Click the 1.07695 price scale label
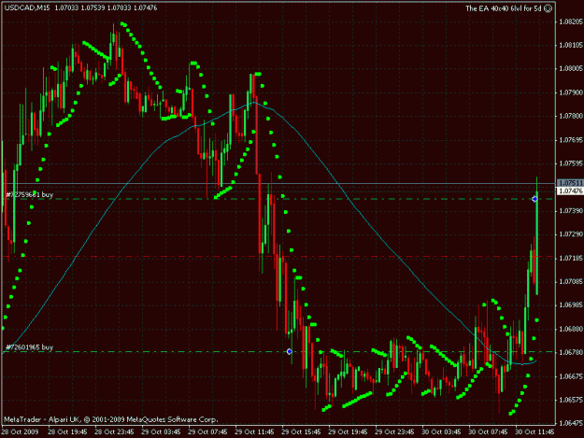 pyautogui.click(x=571, y=140)
